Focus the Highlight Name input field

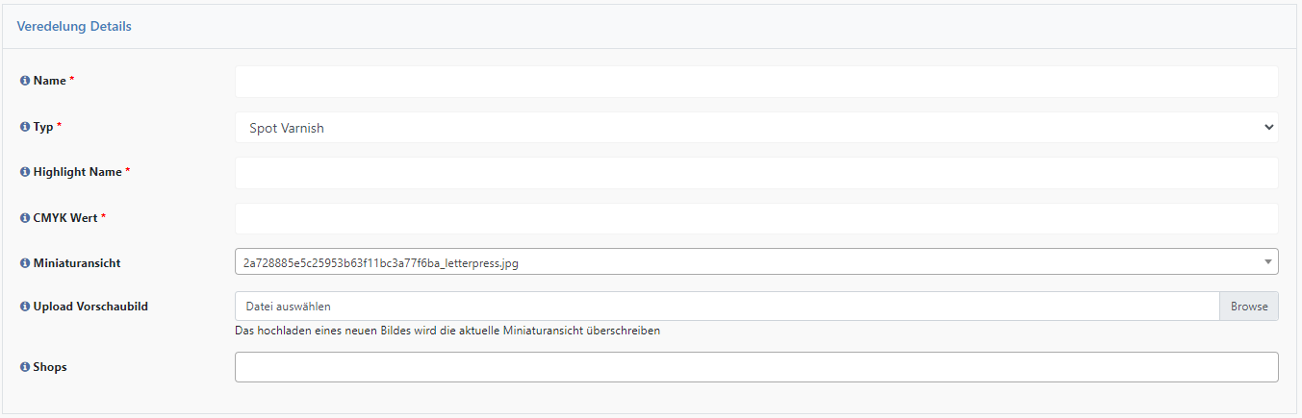[756, 173]
